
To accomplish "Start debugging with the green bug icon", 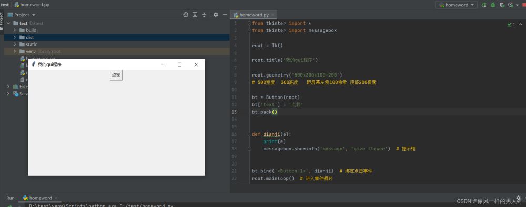I will pyautogui.click(x=493, y=5).
